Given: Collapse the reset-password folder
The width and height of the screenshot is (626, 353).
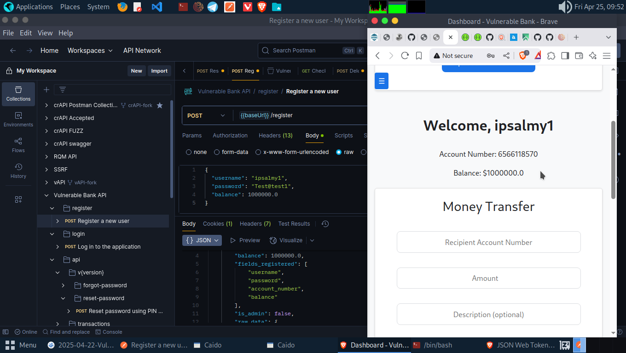Looking at the screenshot, I should click(63, 298).
